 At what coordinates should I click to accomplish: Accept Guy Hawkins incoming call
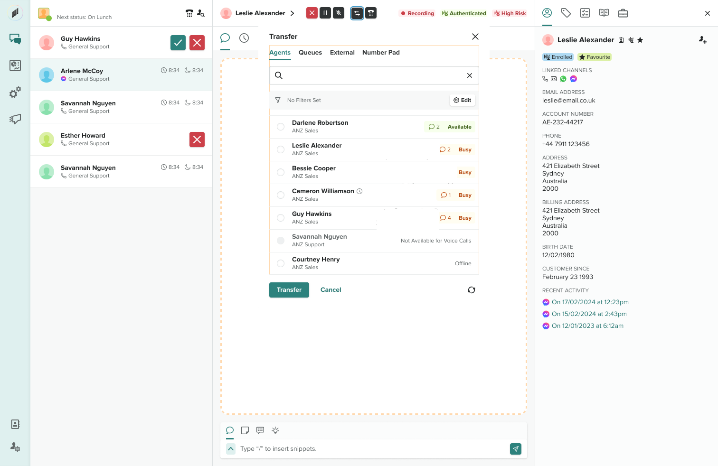[178, 43]
